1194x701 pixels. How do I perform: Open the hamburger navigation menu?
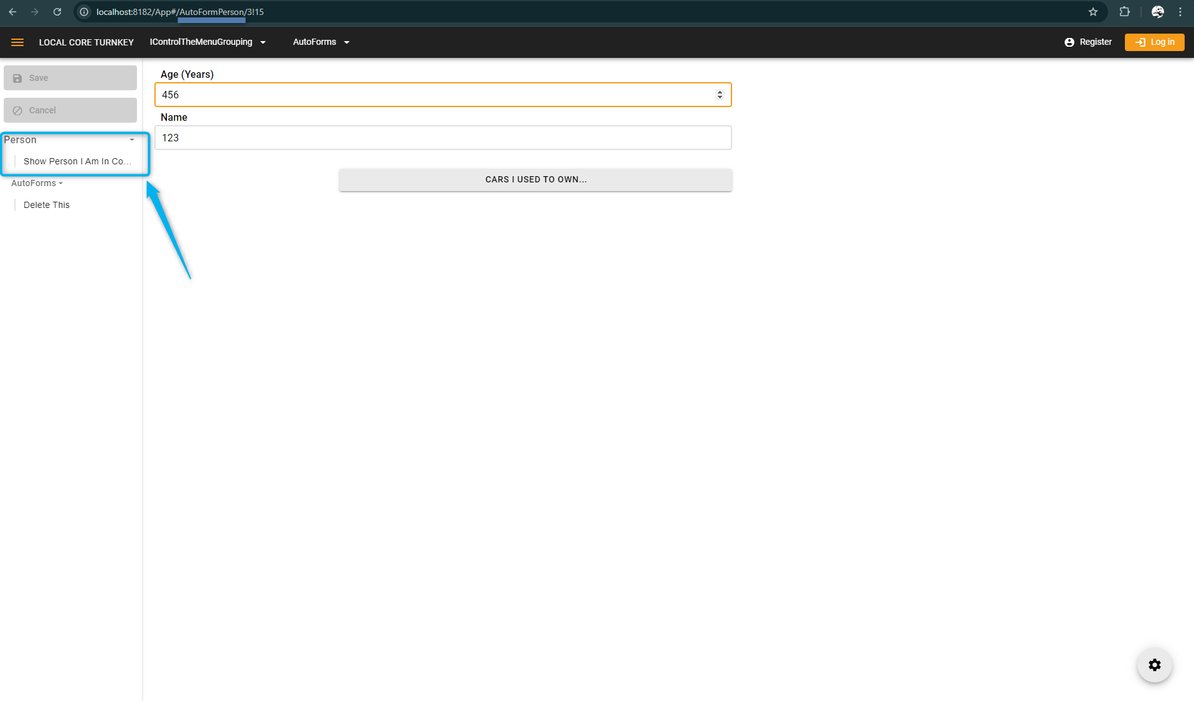[x=17, y=42]
